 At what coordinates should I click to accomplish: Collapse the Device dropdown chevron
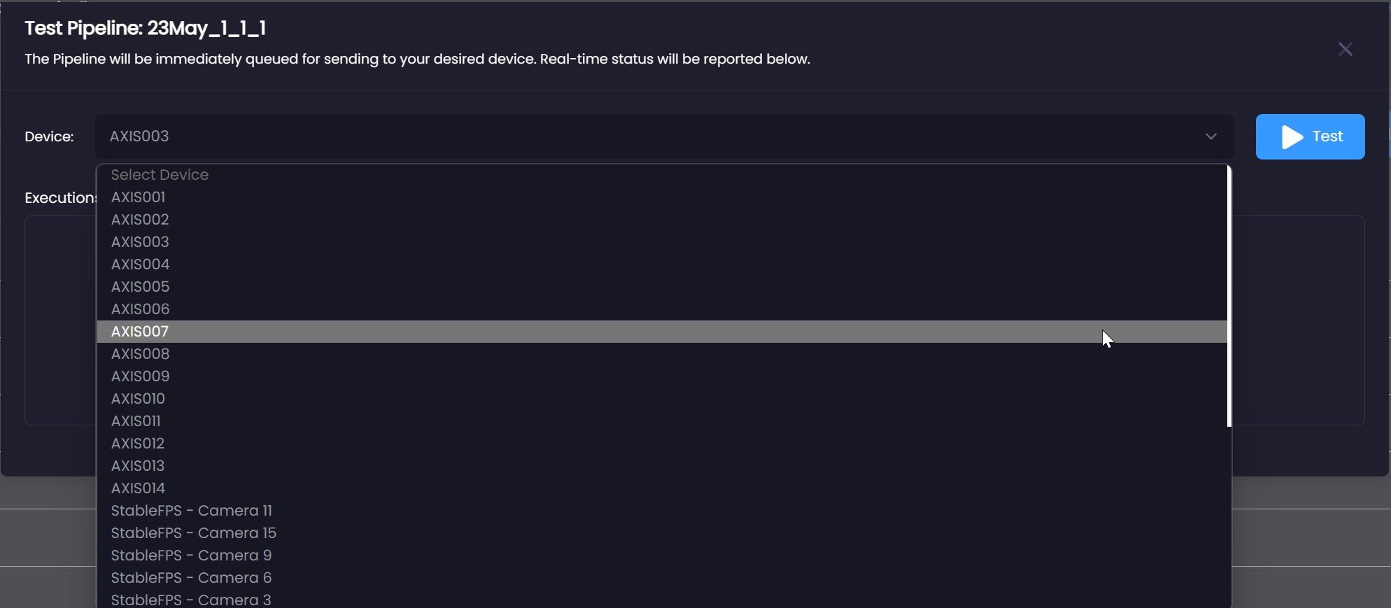point(1211,136)
